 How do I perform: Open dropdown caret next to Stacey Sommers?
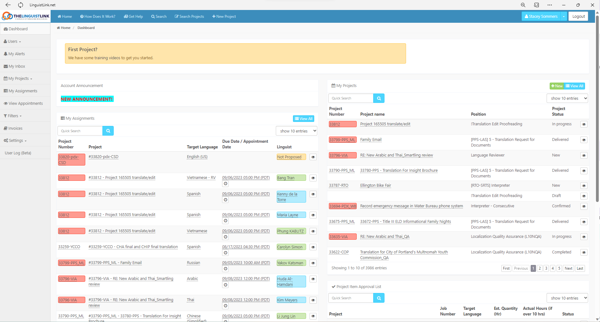tap(564, 17)
